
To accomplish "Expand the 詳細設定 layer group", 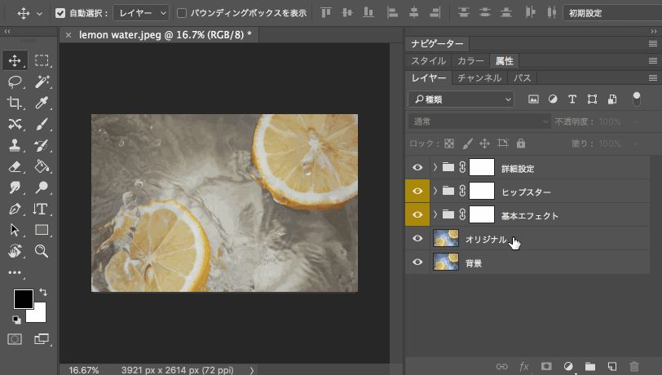I will (x=435, y=168).
